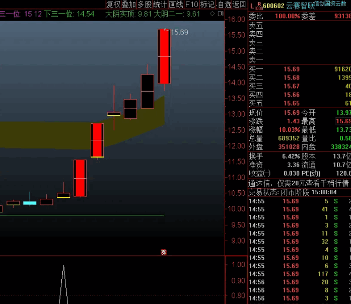Click 收益(一) value 0.030

(x=292, y=173)
